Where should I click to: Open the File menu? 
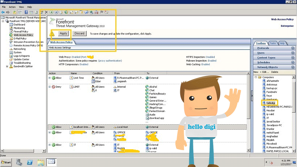4,7
